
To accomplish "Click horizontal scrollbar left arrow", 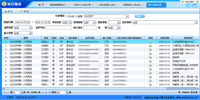I will [3, 89].
